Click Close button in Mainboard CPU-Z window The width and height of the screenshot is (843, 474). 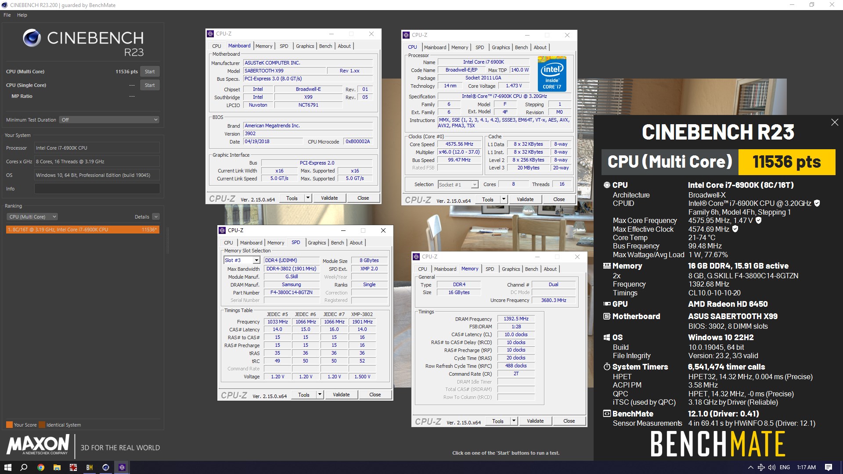click(x=363, y=198)
